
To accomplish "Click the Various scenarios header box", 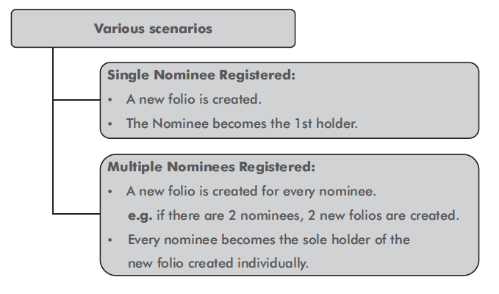I will click(x=153, y=29).
